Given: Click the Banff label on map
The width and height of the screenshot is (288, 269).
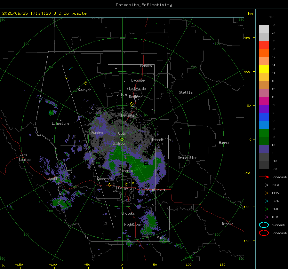Looking at the screenshot, I should click(53, 178).
